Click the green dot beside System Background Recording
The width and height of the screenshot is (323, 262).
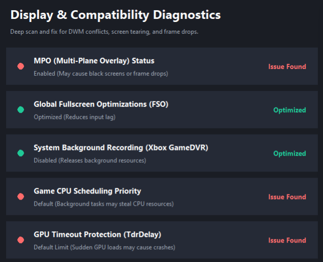pos(20,153)
